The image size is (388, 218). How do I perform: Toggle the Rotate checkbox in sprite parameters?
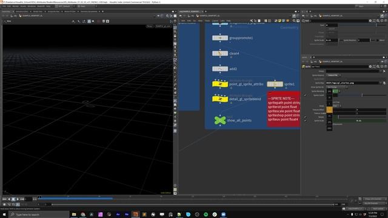click(x=305, y=117)
